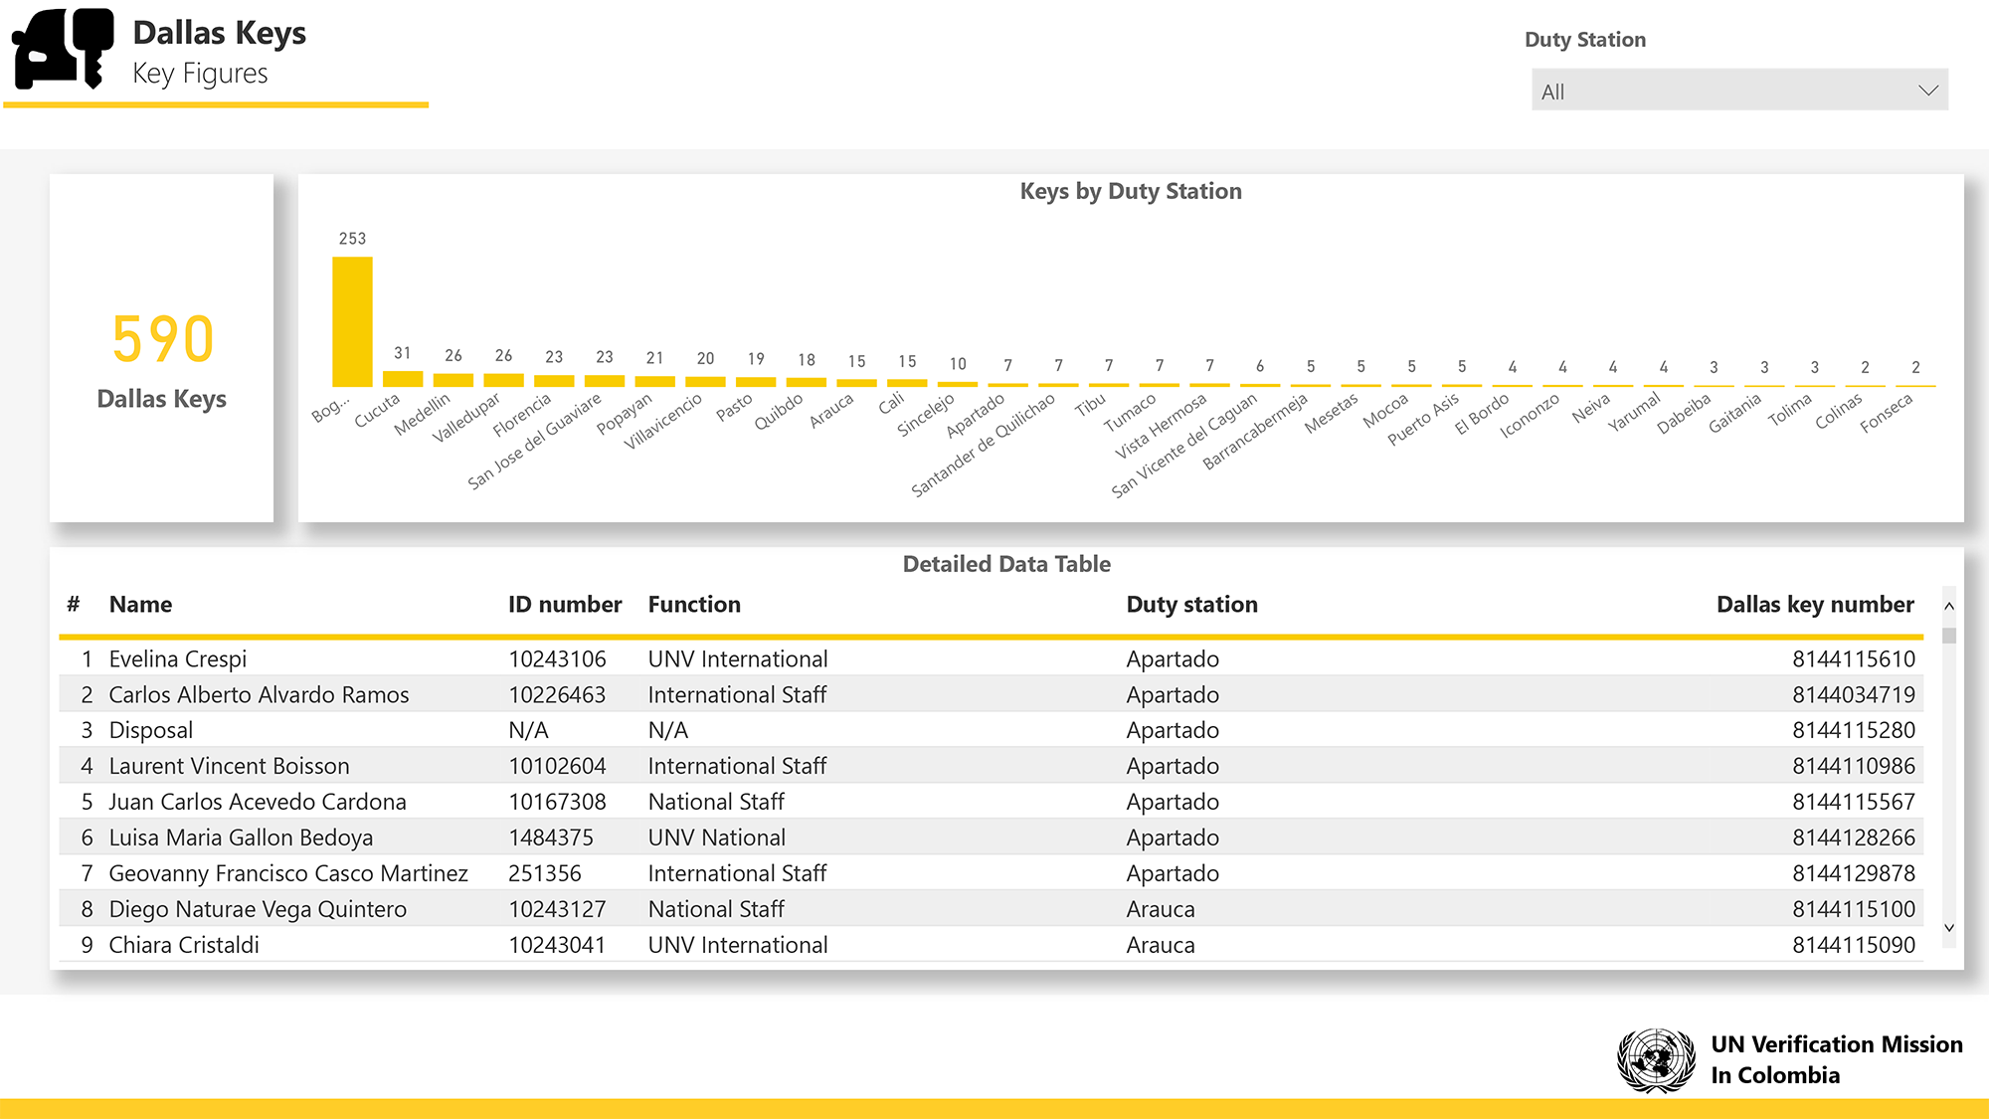
Task: Select the Bogota bar in chart
Action: (352, 321)
